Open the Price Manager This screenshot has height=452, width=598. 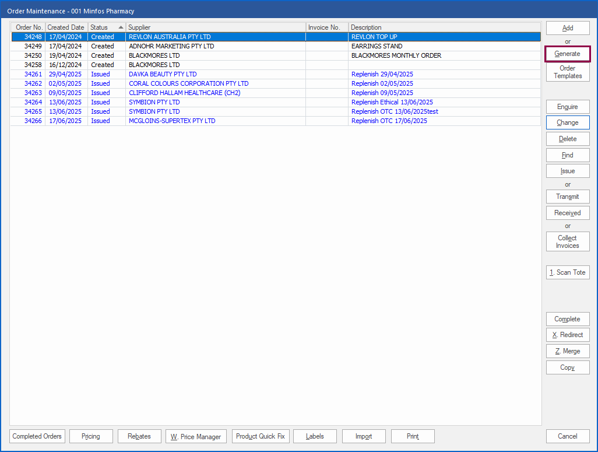[196, 436]
